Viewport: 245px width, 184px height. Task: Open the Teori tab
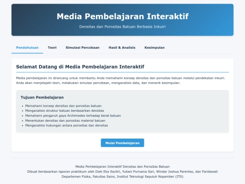52,48
